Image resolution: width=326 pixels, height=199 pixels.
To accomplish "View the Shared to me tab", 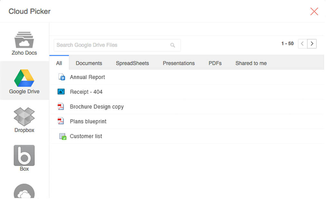I will point(251,63).
